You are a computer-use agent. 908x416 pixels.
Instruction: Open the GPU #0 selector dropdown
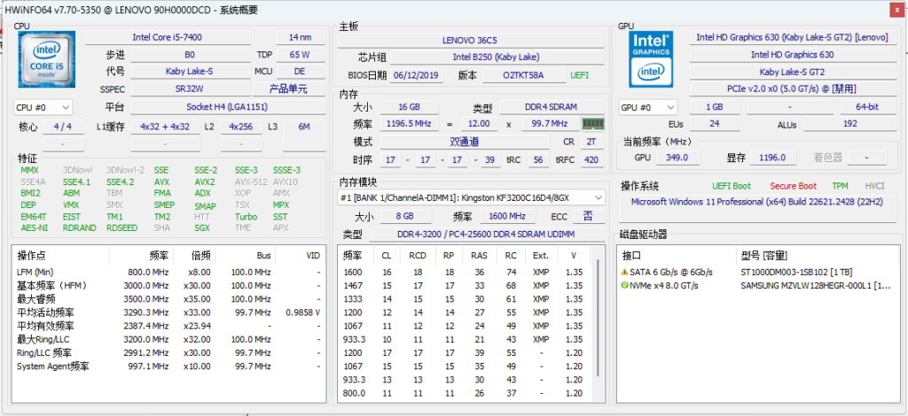point(648,107)
